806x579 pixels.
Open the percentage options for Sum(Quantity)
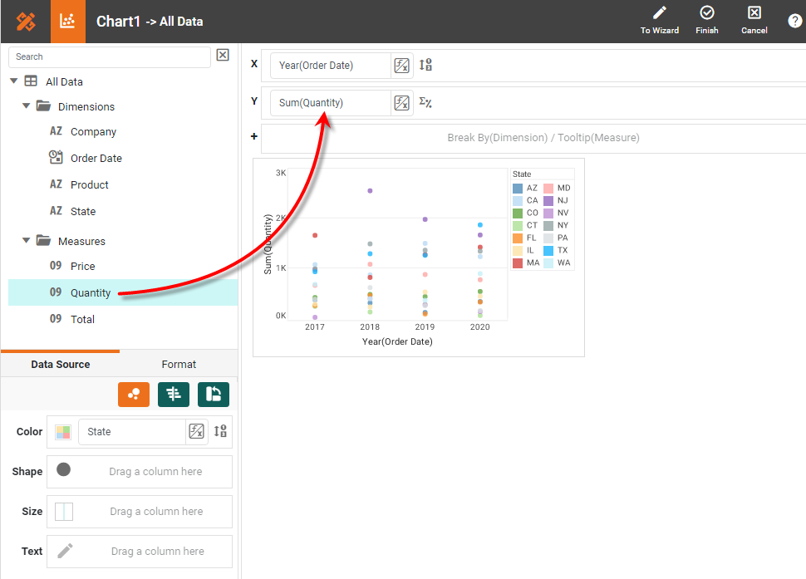pos(425,102)
